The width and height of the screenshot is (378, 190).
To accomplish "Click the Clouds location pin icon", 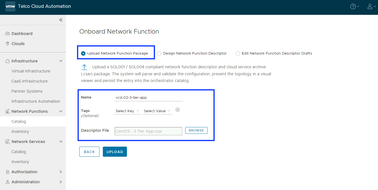I will tap(8, 44).
